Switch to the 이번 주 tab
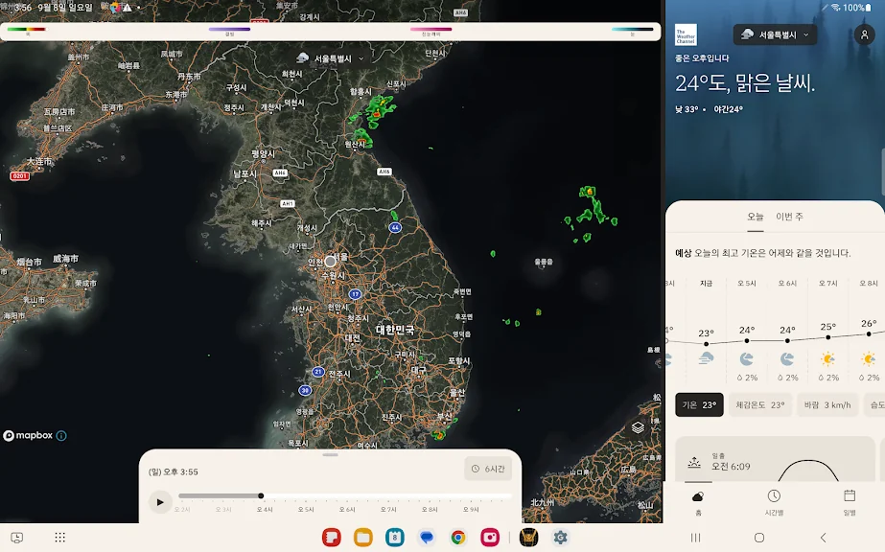Image resolution: width=885 pixels, height=552 pixels. click(x=790, y=217)
